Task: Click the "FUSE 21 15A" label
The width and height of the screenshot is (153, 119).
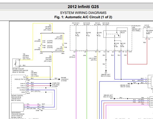Action: point(117,45)
